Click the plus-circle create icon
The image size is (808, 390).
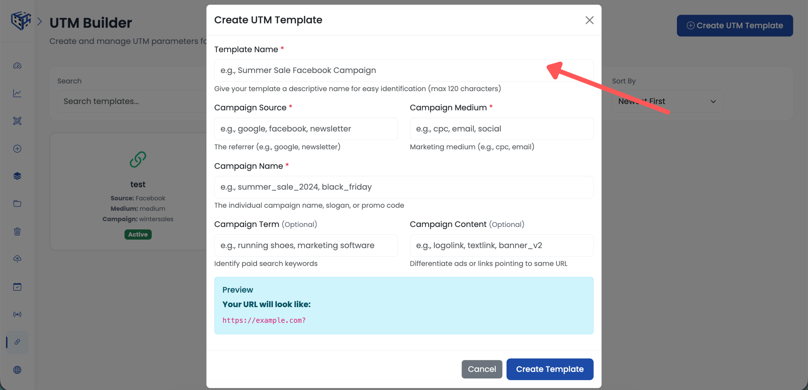17,148
